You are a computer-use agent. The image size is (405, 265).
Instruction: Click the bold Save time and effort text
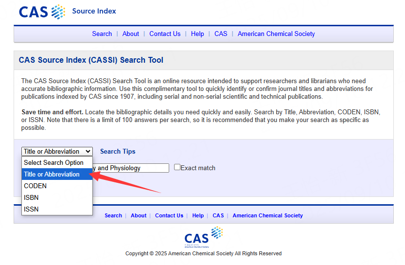coord(52,112)
